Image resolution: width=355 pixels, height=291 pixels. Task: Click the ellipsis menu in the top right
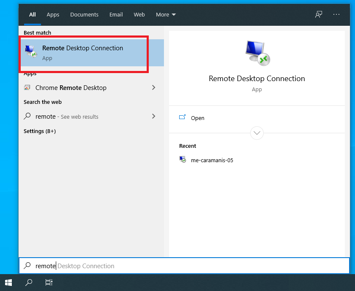336,14
